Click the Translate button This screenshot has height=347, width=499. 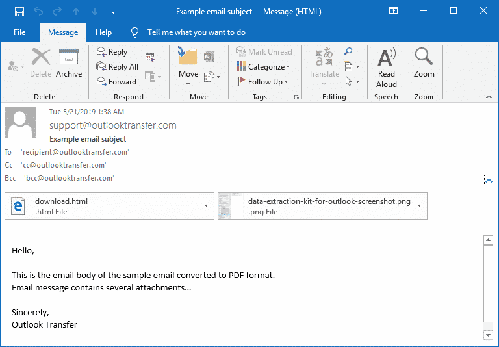[324, 66]
